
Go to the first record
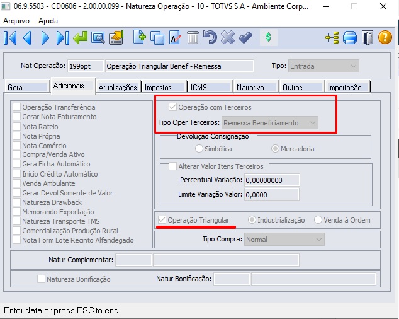pos(10,38)
